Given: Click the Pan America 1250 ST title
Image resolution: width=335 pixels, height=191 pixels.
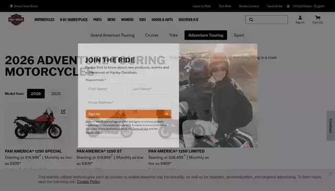Looking at the screenshot, I should 99,151.
